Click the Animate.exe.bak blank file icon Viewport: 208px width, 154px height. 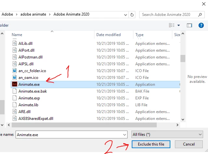pos(15,91)
